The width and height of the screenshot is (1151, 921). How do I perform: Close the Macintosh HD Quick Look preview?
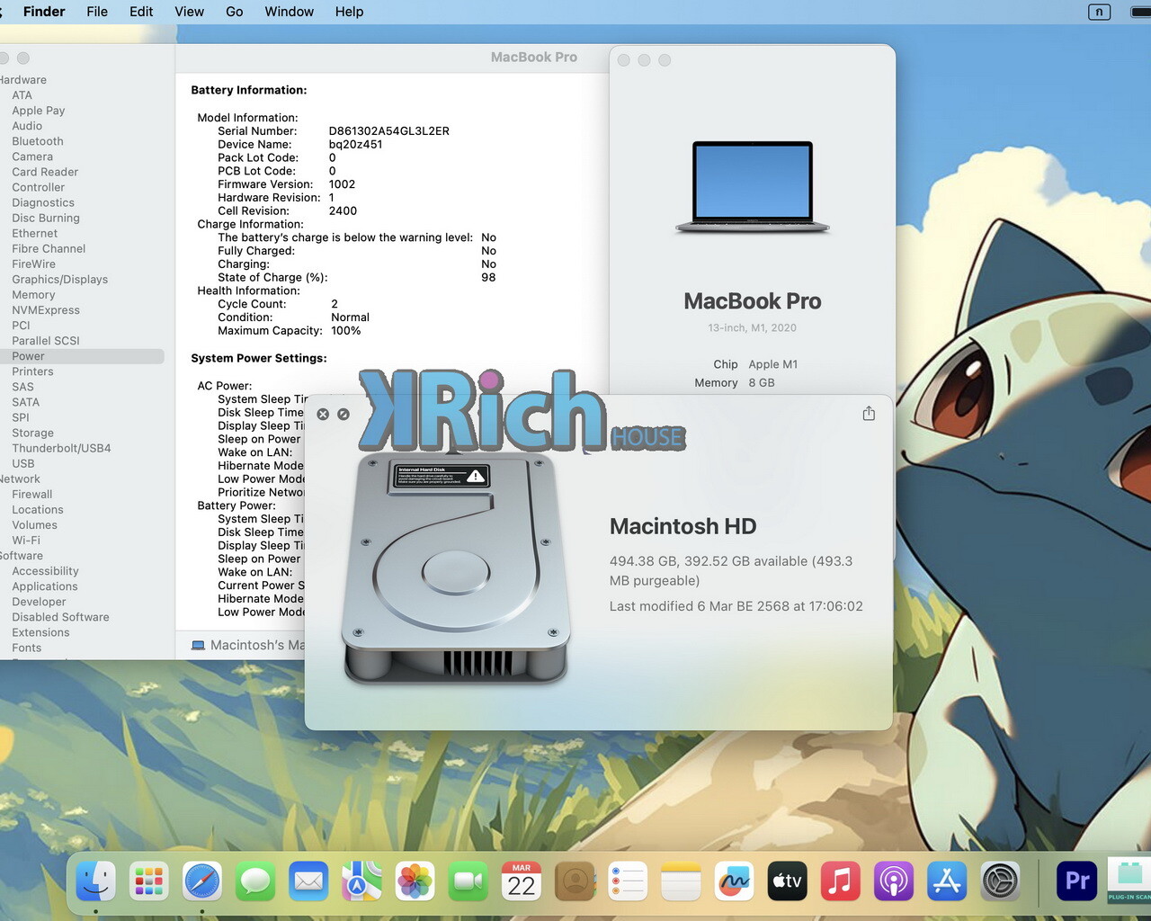click(x=323, y=415)
